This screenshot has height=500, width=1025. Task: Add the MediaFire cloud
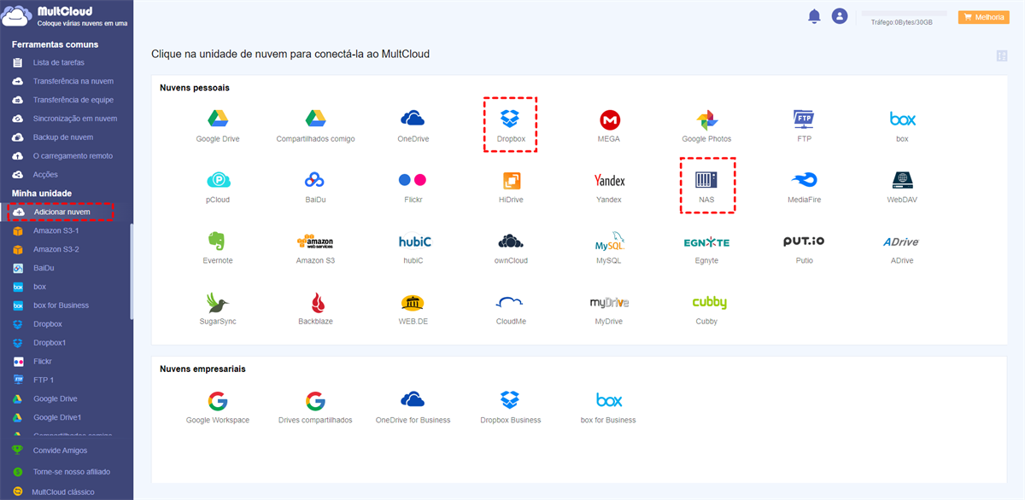tap(804, 180)
